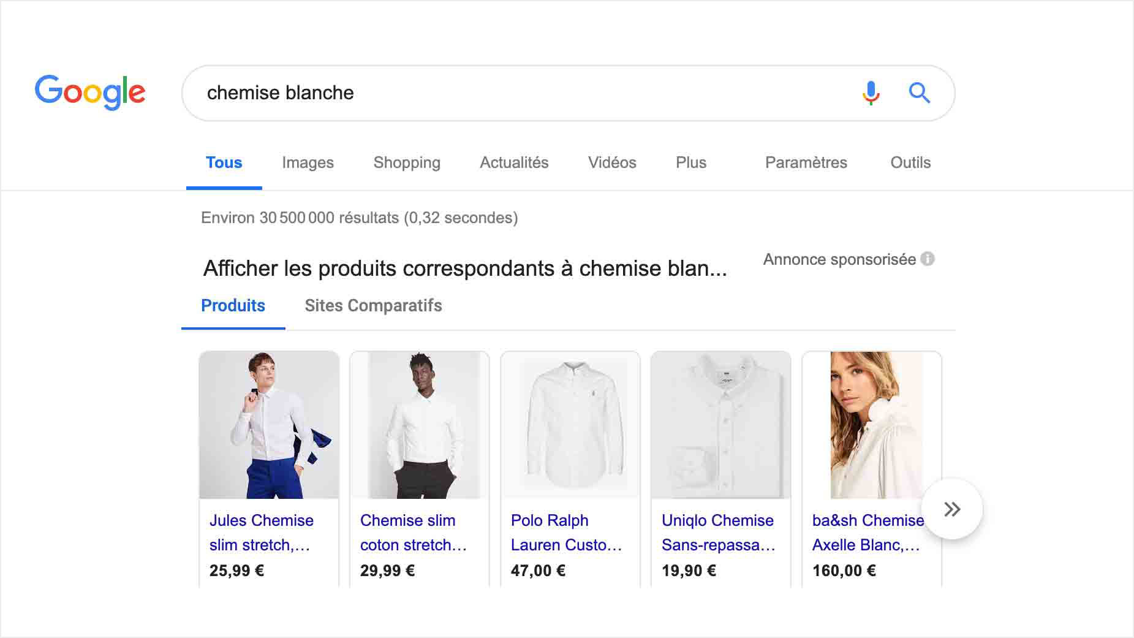Click the Polo Ralph Lauren shirt image

coord(570,425)
